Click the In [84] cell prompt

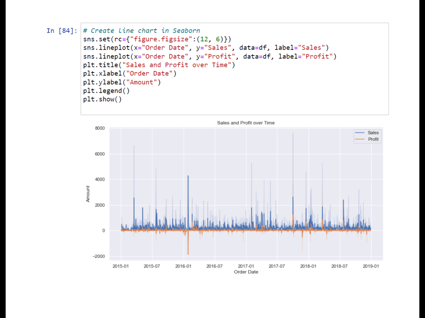point(61,31)
